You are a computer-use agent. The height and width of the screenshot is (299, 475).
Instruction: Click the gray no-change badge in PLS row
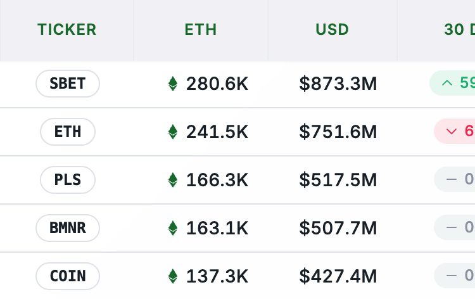coord(455,179)
